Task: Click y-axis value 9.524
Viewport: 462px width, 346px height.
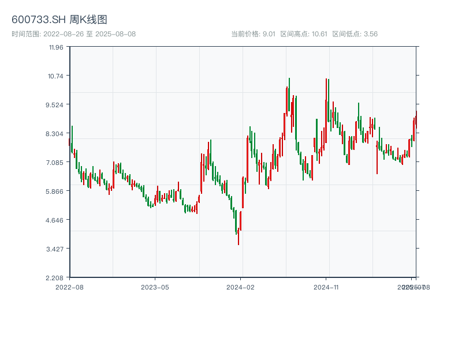Action: [54, 105]
